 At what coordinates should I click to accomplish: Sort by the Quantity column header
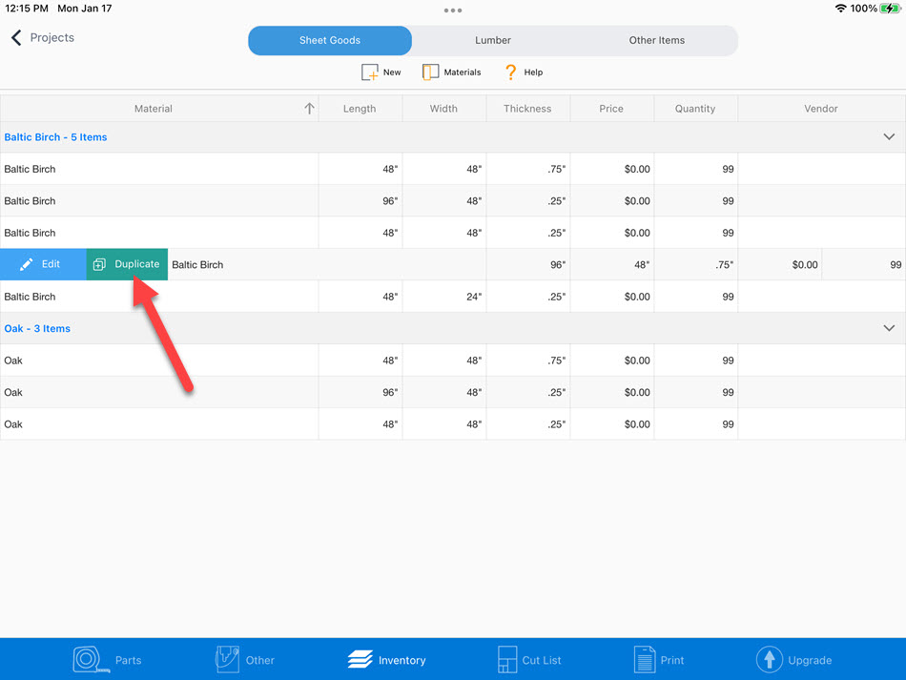pos(695,109)
